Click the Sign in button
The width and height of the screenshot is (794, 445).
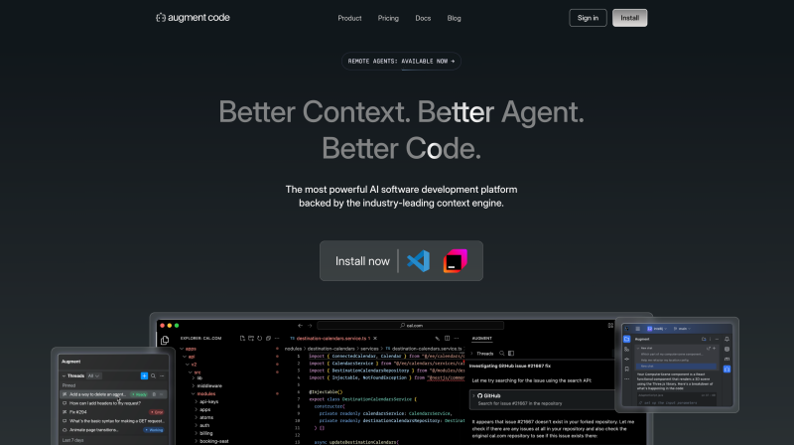point(588,18)
